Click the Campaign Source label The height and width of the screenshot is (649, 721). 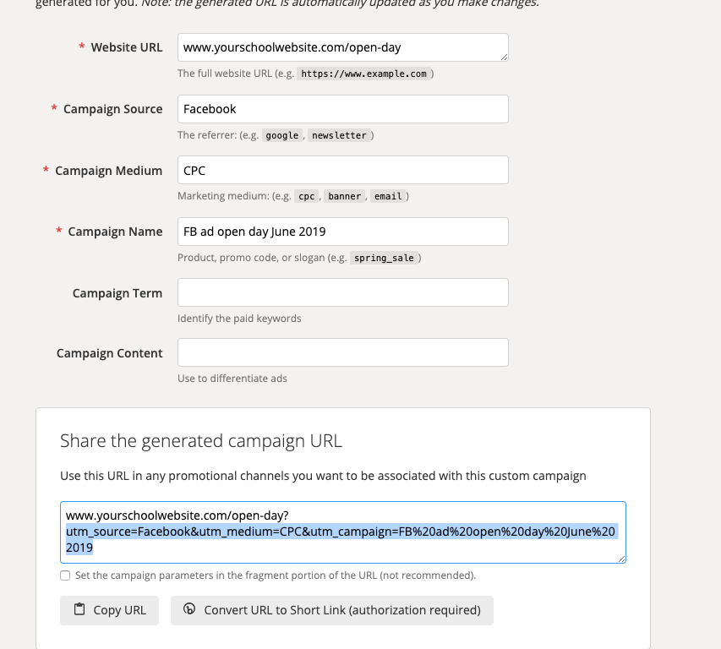pyautogui.click(x=112, y=109)
